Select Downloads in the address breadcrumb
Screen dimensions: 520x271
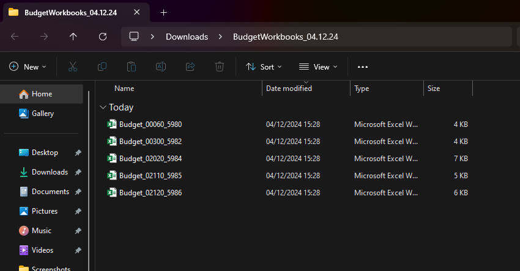click(x=187, y=37)
